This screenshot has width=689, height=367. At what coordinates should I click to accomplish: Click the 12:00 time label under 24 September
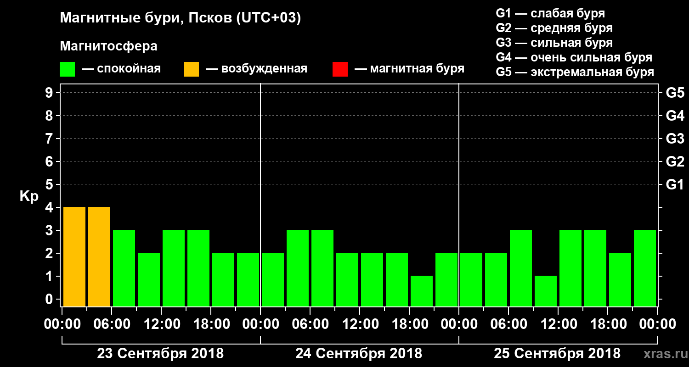[360, 324]
